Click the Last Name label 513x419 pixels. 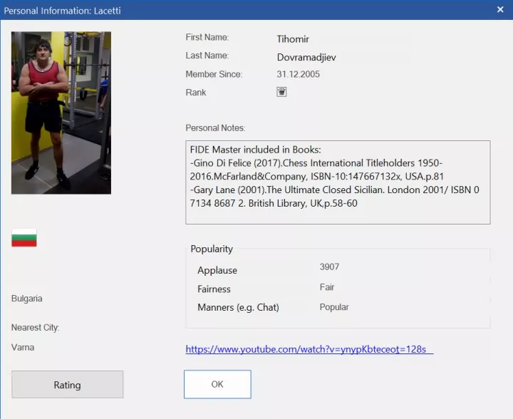pos(207,56)
